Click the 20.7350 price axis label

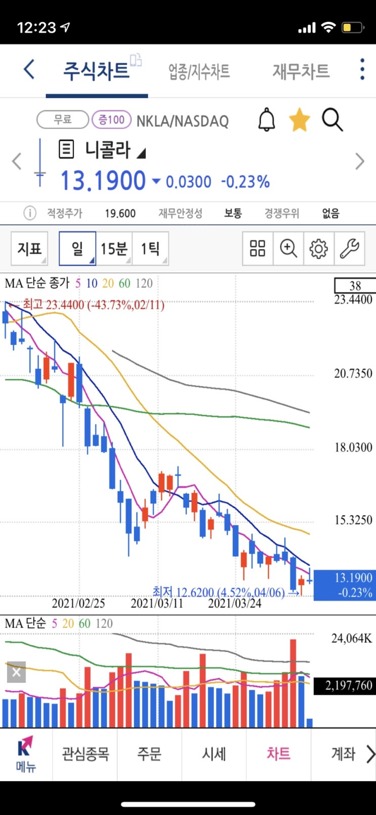pos(353,373)
